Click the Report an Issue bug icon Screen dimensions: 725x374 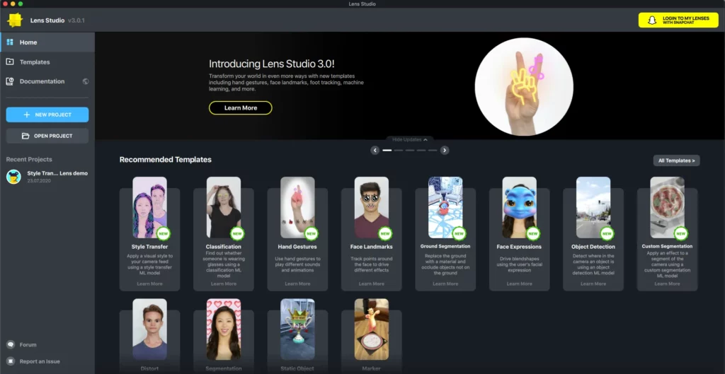tap(10, 361)
